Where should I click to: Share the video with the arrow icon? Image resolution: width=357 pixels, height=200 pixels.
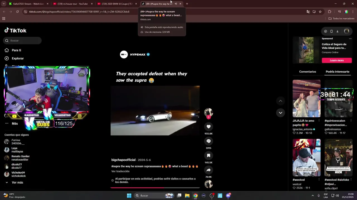coord(208,170)
